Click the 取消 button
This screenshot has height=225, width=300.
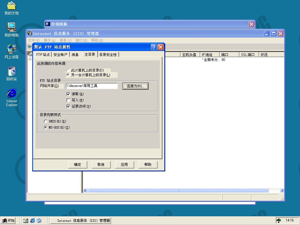tap(101, 165)
